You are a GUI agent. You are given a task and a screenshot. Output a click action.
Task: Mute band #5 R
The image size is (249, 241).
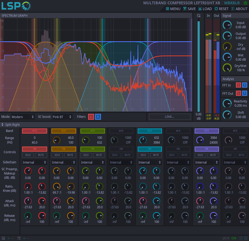point(156,155)
